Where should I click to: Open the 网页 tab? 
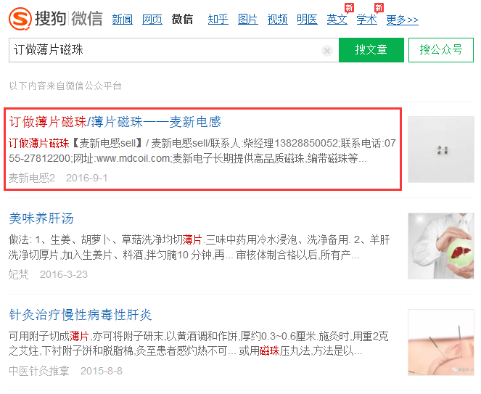(152, 20)
